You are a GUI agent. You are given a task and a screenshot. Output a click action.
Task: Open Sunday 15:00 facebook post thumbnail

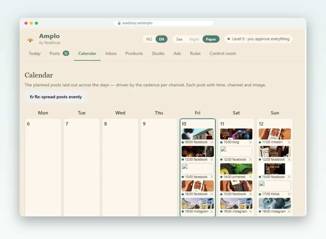coord(275,169)
